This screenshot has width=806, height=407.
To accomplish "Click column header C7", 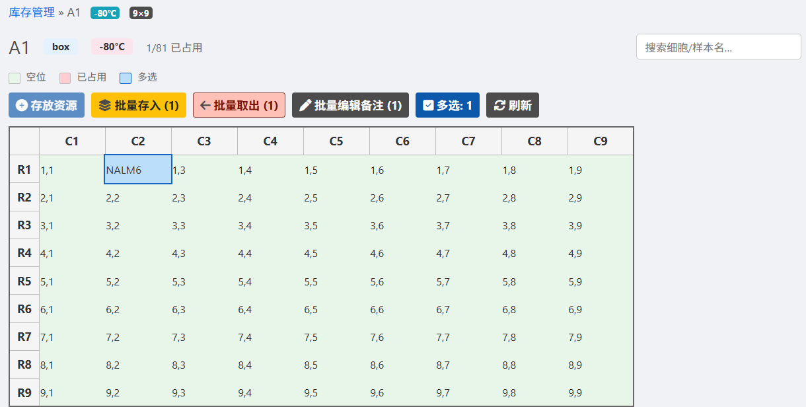I will [x=468, y=141].
